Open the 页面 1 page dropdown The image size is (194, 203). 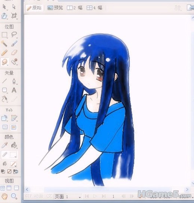tap(68, 197)
